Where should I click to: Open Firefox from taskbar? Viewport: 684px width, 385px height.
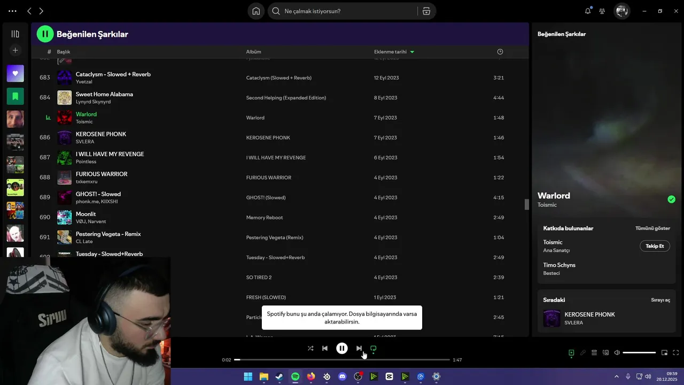pyautogui.click(x=311, y=376)
